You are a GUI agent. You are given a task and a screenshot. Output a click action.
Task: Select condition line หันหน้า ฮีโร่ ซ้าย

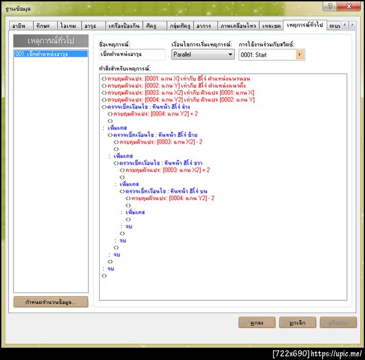[153, 135]
